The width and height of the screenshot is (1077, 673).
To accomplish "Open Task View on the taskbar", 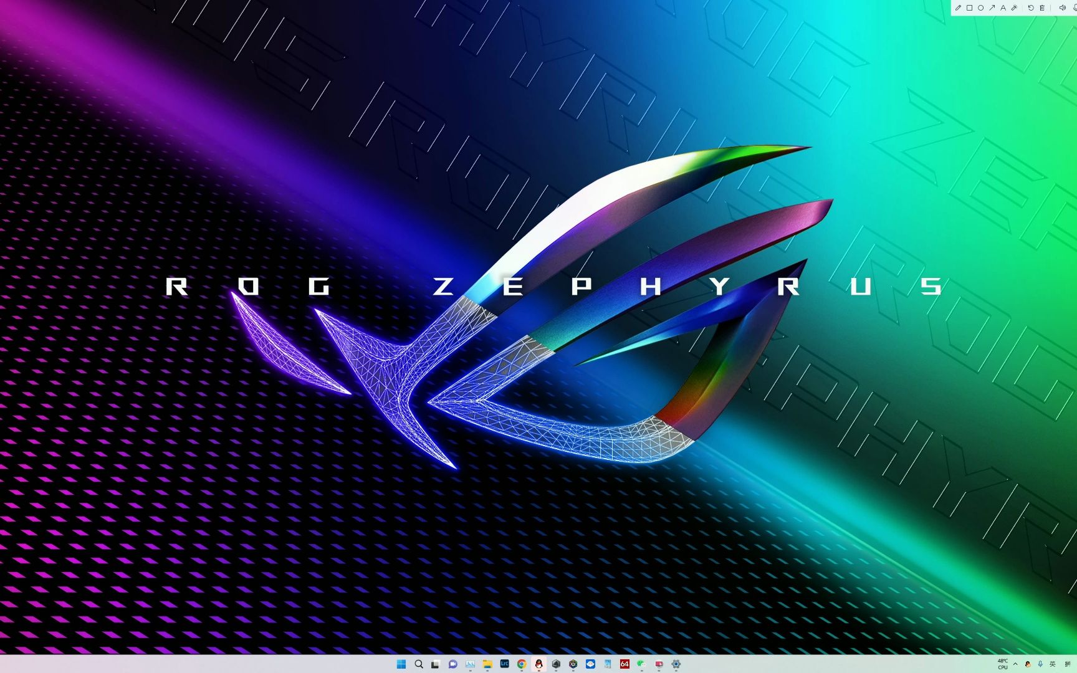I will (436, 664).
